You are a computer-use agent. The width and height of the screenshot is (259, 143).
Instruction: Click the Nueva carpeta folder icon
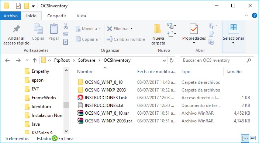tap(158, 29)
